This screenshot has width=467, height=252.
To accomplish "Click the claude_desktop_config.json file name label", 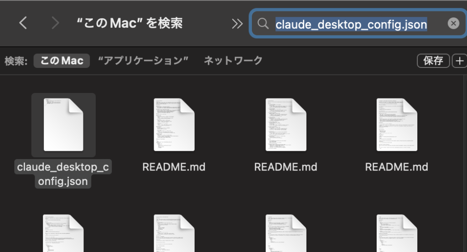I will tap(63, 174).
